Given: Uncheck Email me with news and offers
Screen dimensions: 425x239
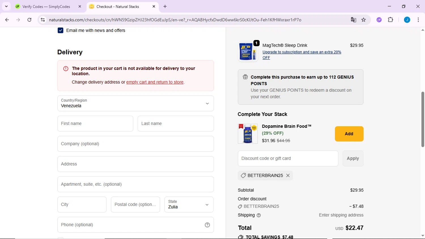Looking at the screenshot, I should [60, 30].
